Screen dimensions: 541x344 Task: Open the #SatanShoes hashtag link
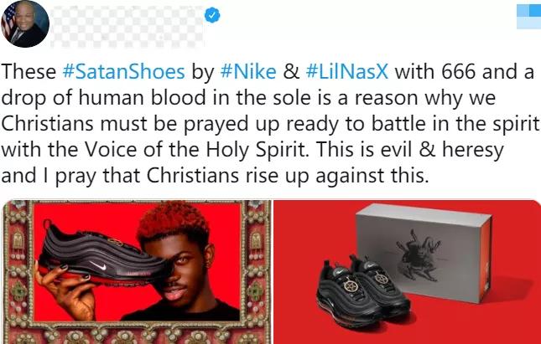click(124, 72)
